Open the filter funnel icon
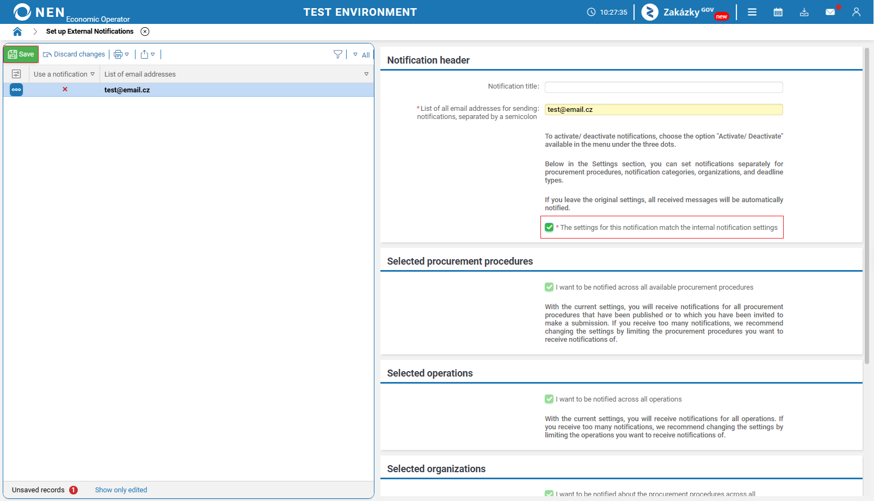Viewport: 874px width, 501px height. 338,54
